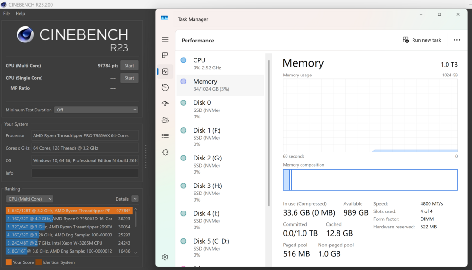
Task: Select the Performance page icon in sidebar
Action: click(x=165, y=71)
